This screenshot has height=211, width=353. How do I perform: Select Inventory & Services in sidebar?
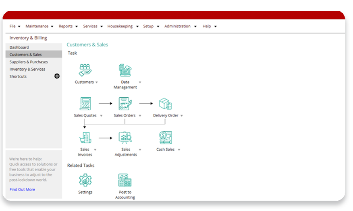(x=34, y=69)
